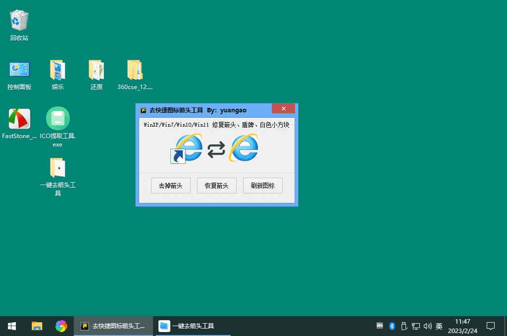Viewport: 507px width, 336px height.
Task: Open the colorful browser icon in taskbar
Action: [x=61, y=326]
